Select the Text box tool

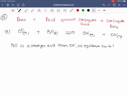pyautogui.click(x=65, y=11)
